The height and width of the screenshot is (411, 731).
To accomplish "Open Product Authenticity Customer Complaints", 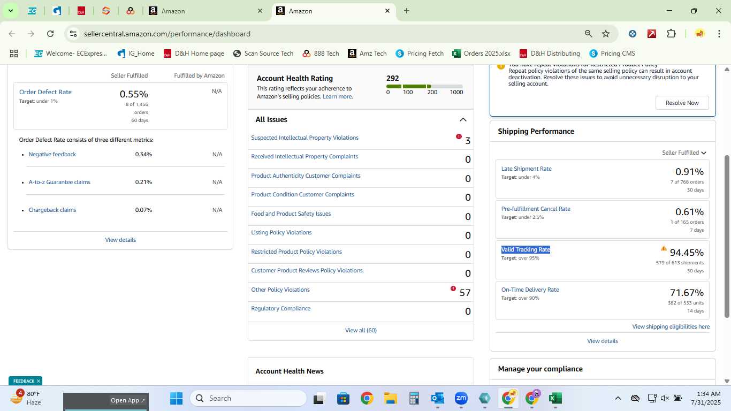I will tap(306, 176).
